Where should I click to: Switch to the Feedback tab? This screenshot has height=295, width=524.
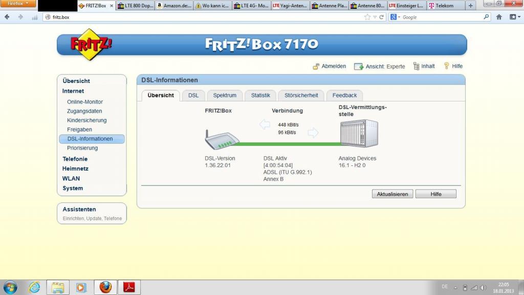point(344,95)
